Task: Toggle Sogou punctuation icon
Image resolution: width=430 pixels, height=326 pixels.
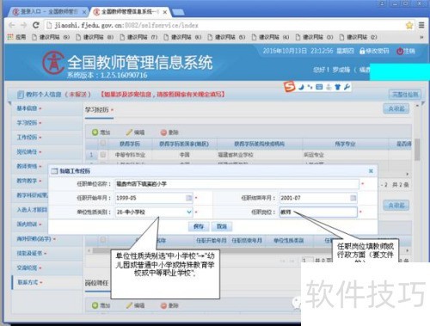Action: coord(310,87)
